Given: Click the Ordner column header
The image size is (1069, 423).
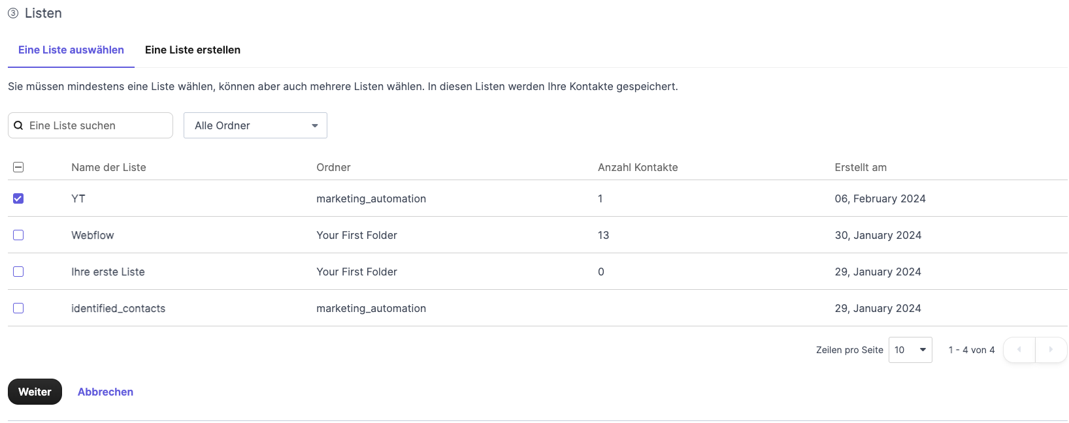Looking at the screenshot, I should [333, 167].
